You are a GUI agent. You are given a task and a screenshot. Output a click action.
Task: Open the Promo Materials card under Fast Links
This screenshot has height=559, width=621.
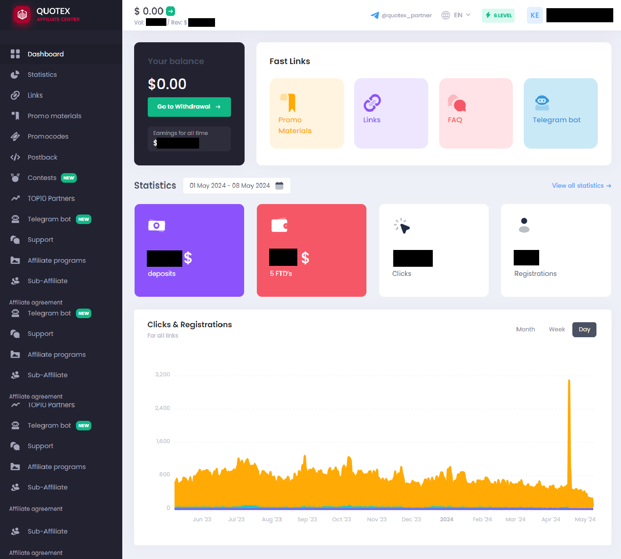(306, 113)
